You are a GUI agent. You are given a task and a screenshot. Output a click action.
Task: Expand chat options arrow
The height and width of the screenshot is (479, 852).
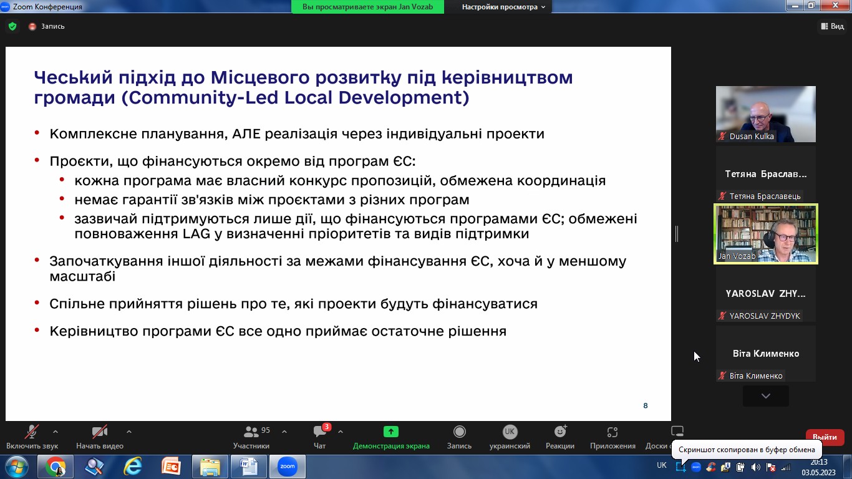click(x=341, y=432)
